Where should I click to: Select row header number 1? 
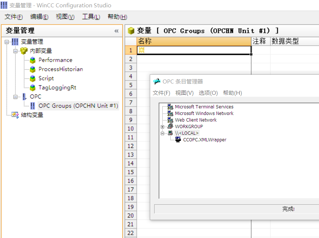coord(131,50)
